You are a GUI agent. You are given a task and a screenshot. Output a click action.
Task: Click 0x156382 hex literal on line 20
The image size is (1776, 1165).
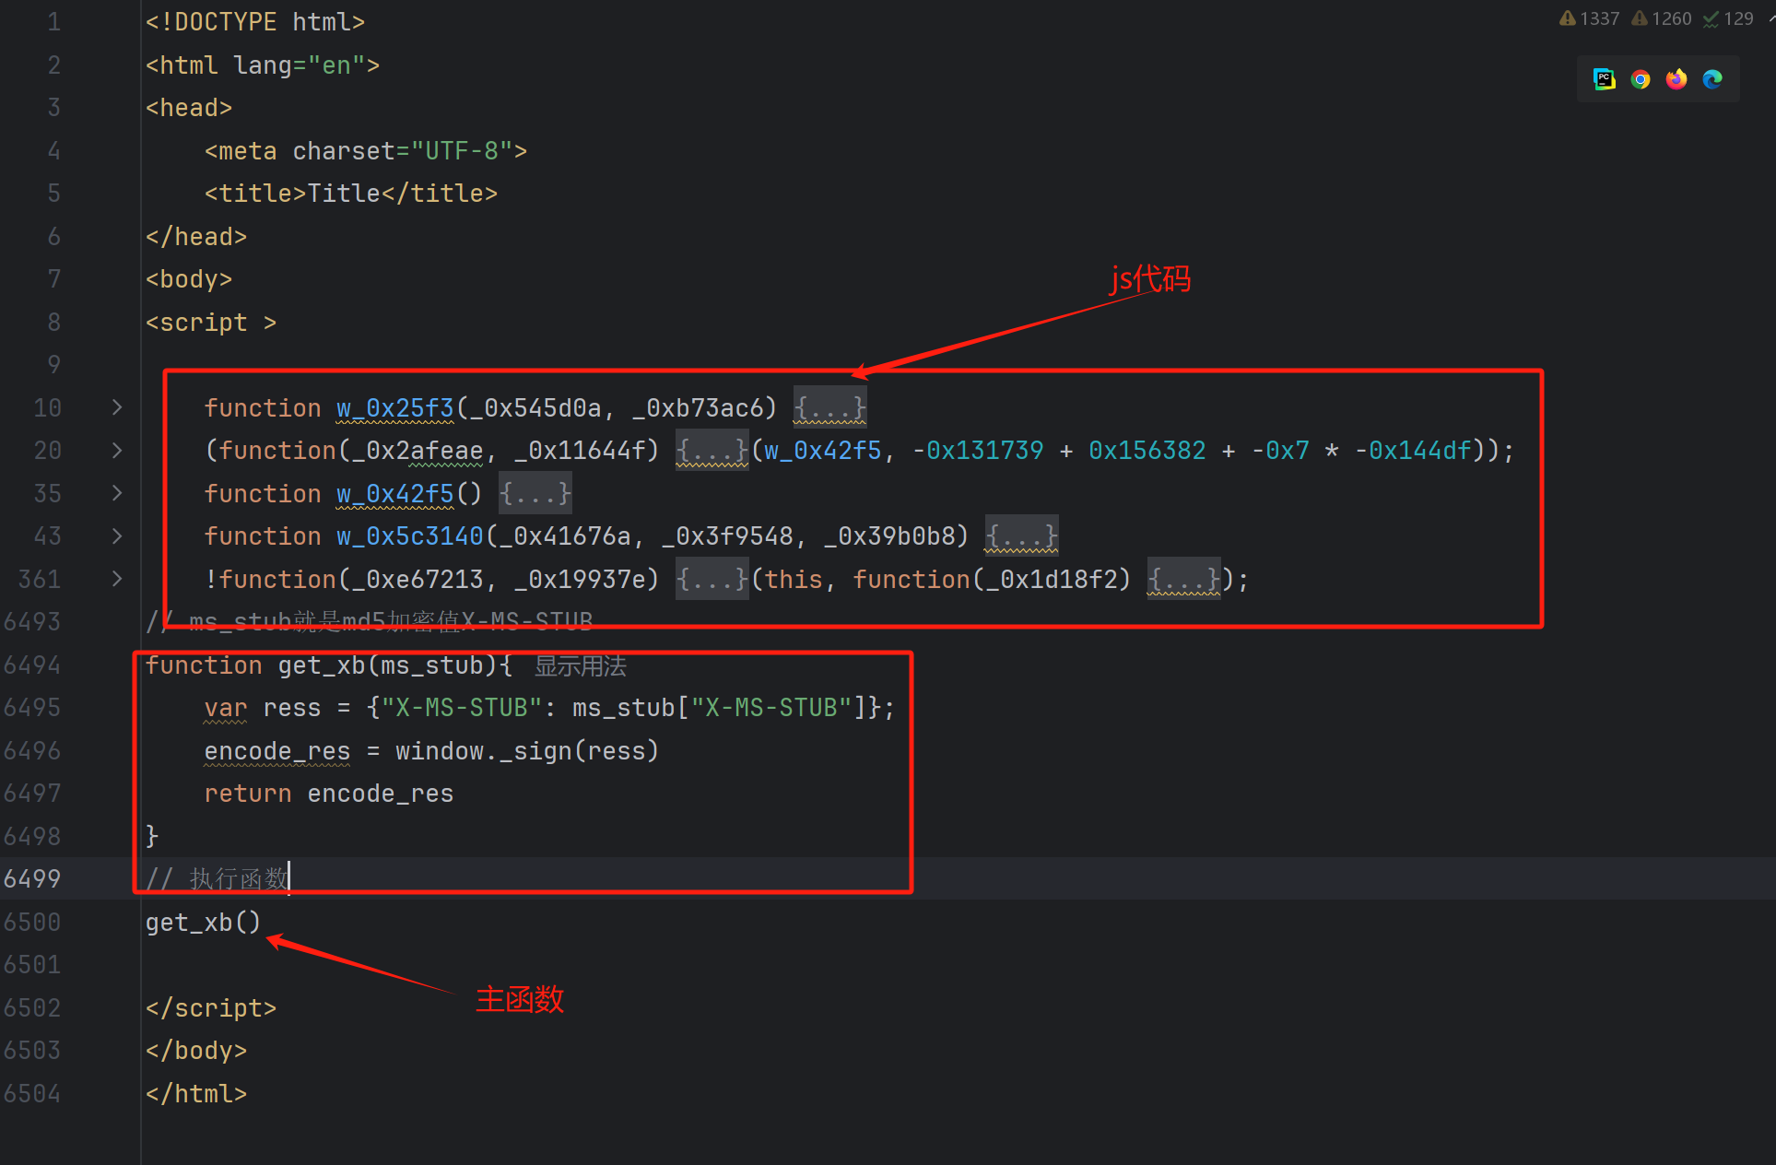click(1147, 450)
